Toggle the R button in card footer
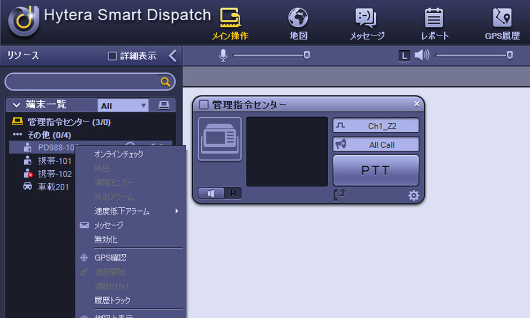Viewport: 530px width, 318px height. tap(233, 193)
